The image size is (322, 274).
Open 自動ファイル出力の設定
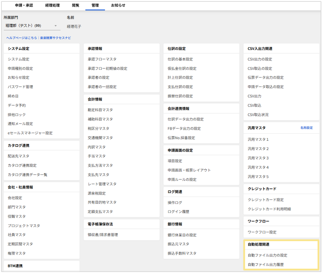click(267, 255)
